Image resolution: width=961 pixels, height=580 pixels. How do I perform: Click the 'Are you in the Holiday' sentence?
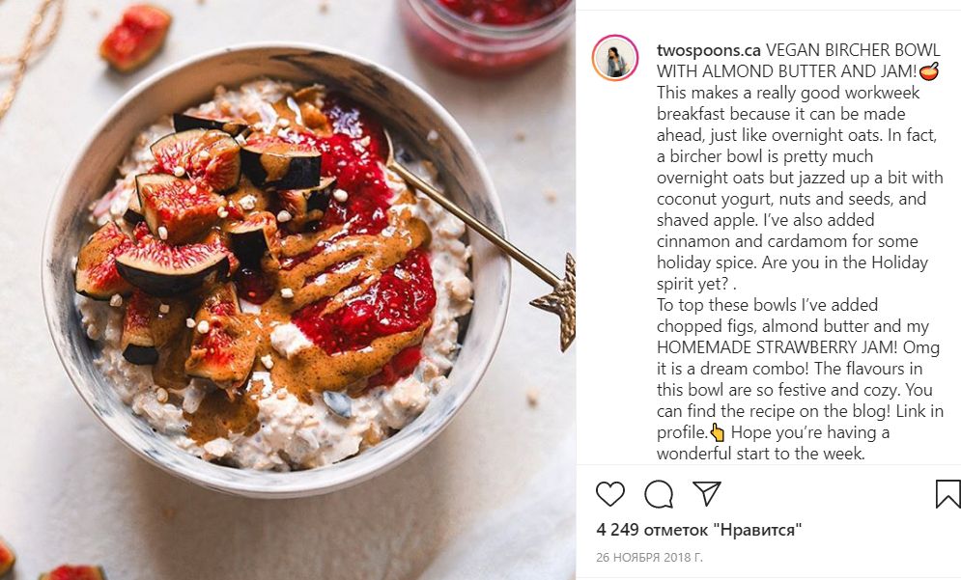click(844, 262)
